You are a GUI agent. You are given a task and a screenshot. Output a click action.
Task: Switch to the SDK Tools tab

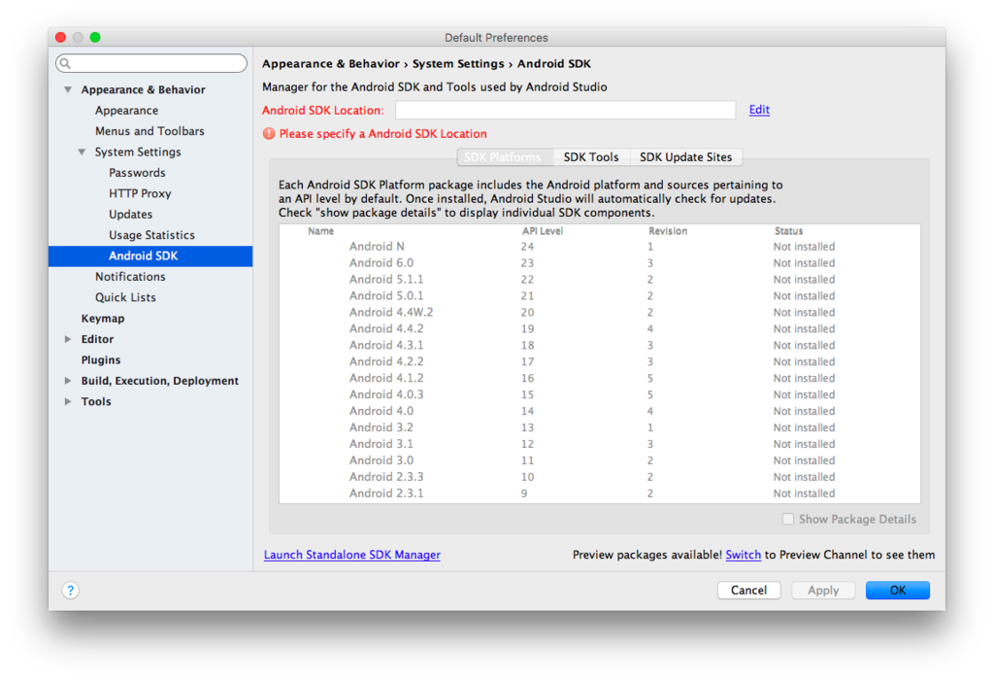pyautogui.click(x=591, y=156)
